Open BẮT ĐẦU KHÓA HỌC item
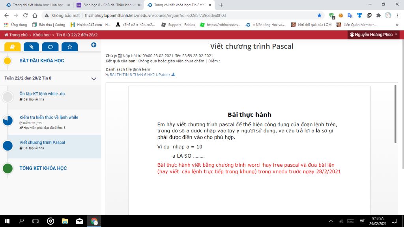Viewport: 404px width, 227px height. click(x=42, y=61)
